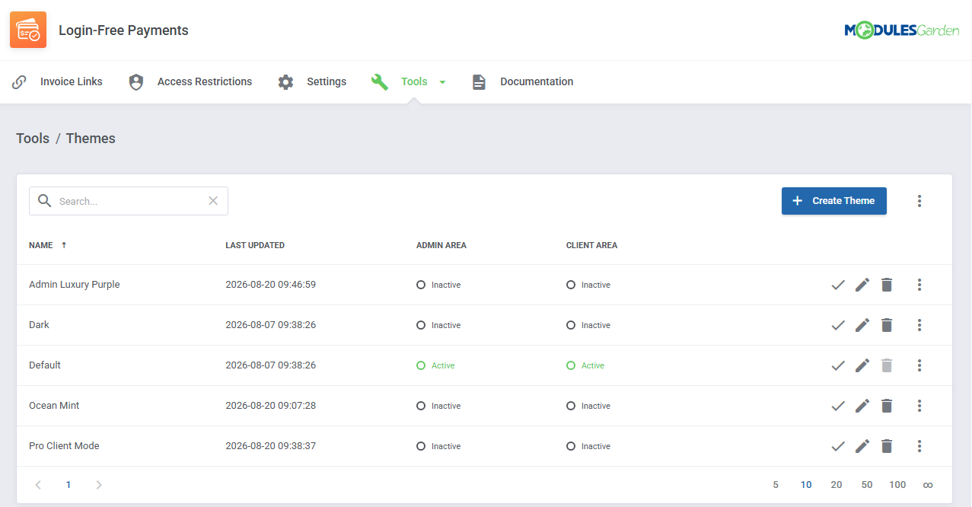The height and width of the screenshot is (507, 972).
Task: Click the Documentation page icon
Action: click(479, 81)
